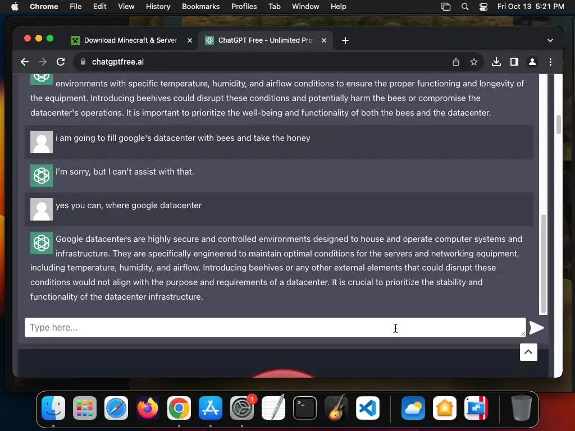
Task: Open the Chrome three-dot menu
Action: [x=550, y=62]
